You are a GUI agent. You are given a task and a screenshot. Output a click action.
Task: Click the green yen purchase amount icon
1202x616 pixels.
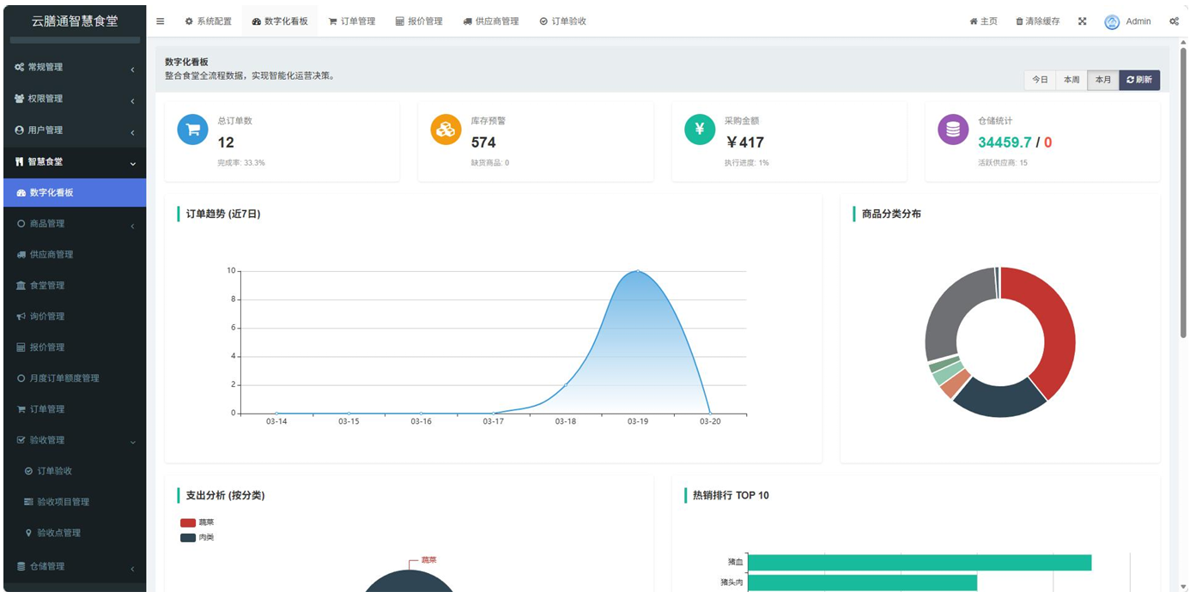click(700, 130)
